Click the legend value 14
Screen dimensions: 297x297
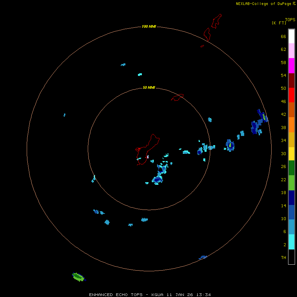coord(283,206)
